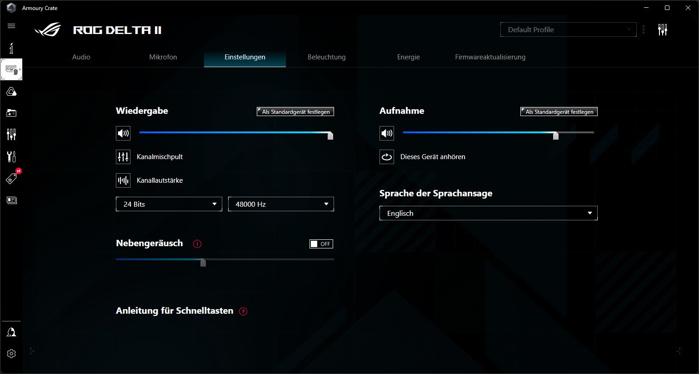Set Aufnahme as default device button
699x374 pixels.
(x=559, y=112)
